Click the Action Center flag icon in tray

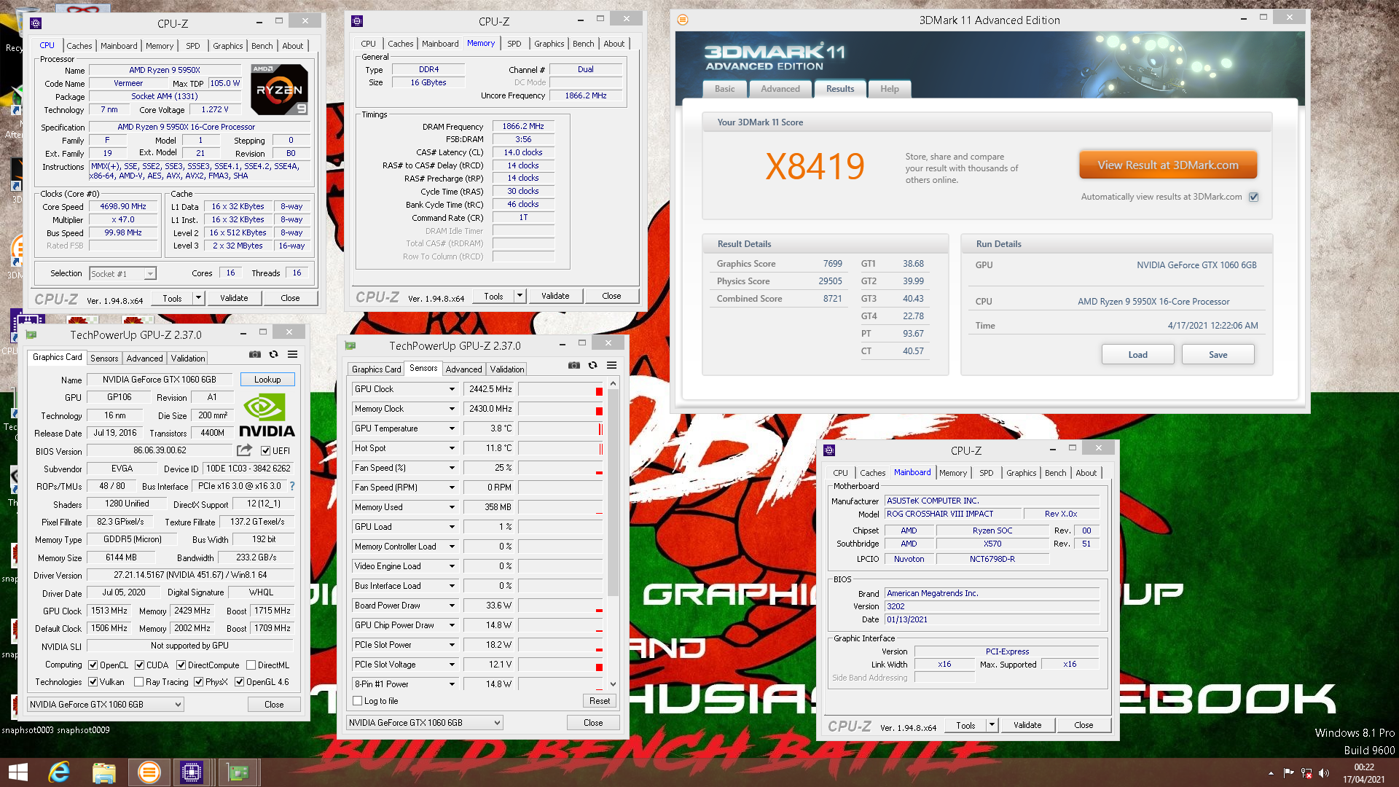[1288, 773]
